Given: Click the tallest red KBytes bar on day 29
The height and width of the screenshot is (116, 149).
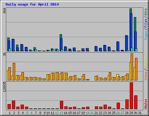Looking at the screenshot, I should pos(131,96).
